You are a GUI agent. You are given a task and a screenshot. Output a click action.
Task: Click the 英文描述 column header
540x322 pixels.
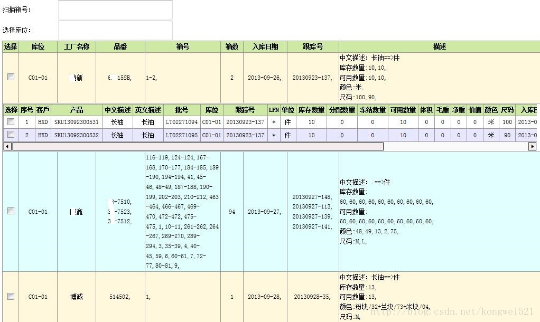tap(148, 110)
